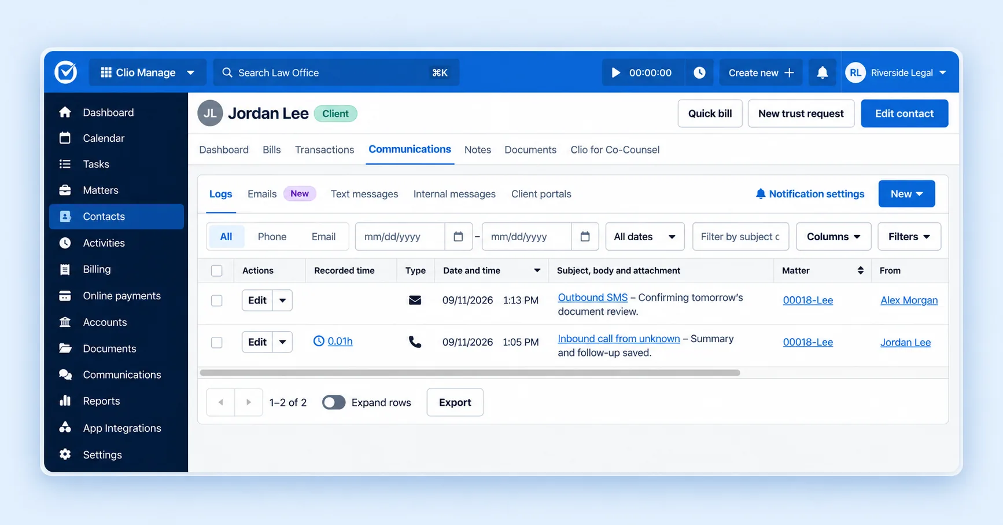
Task: Click the horizontal table scrollbar
Action: 470,373
